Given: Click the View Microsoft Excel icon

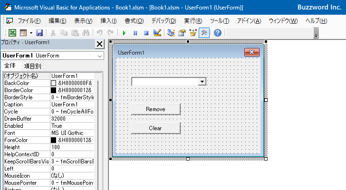Looking at the screenshot, I should 12,33.
